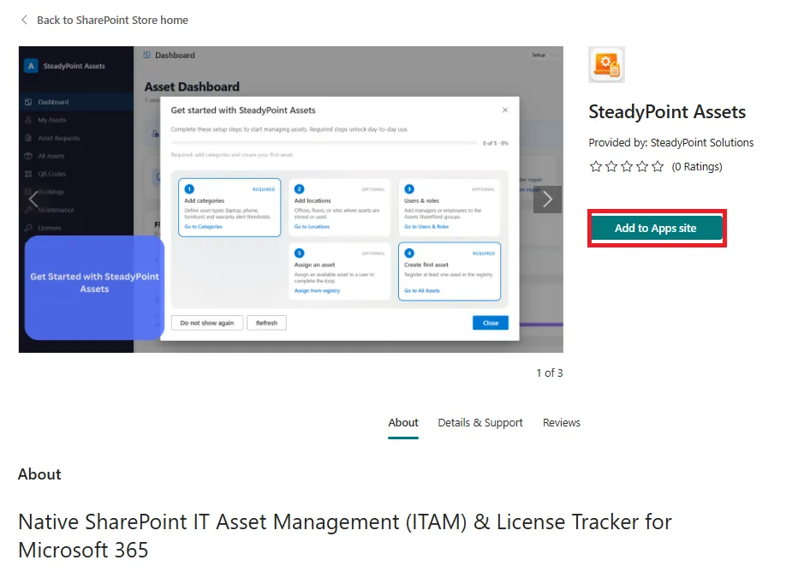Click Refresh button in screenshot dialog

click(266, 323)
